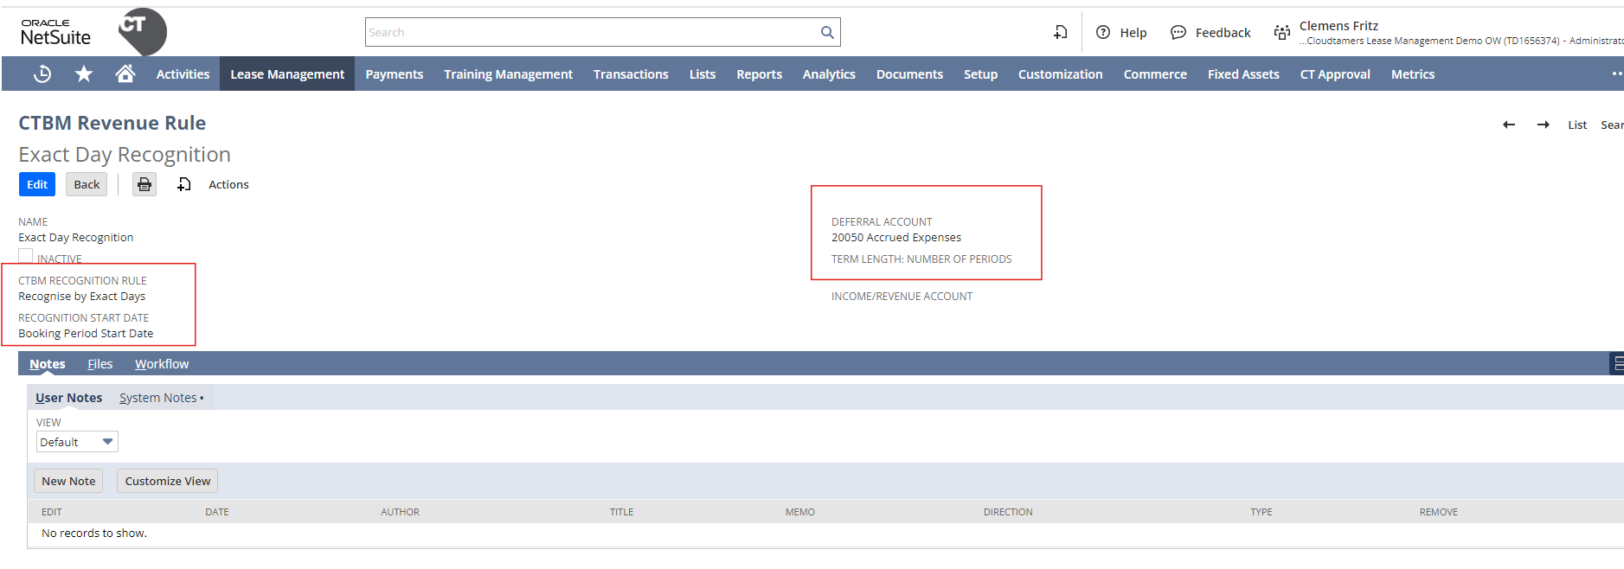Go to next record arrow
1624x569 pixels.
tap(1544, 125)
